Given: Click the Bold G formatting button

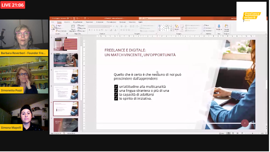Looking at the screenshot, I should pos(90,30).
